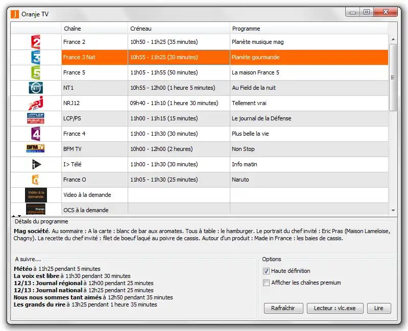Screen dimensions: 408x331
Task: Click the Mag société programme description text
Action: point(202,235)
